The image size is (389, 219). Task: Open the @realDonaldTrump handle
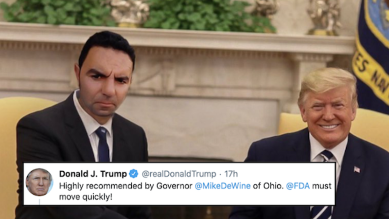(179, 174)
